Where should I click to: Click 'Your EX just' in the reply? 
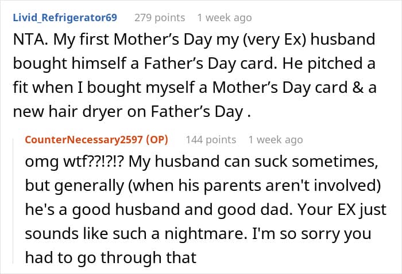[342, 210]
